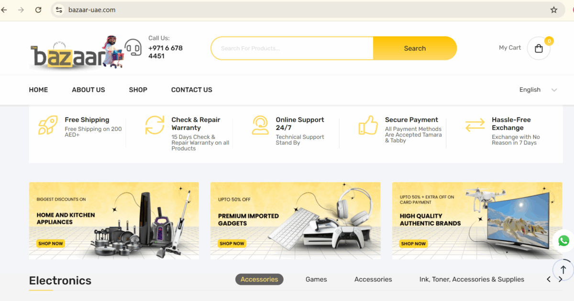Image resolution: width=574 pixels, height=301 pixels.
Task: Click Shop Now on Home and Kitchen banner
Action: pos(51,244)
